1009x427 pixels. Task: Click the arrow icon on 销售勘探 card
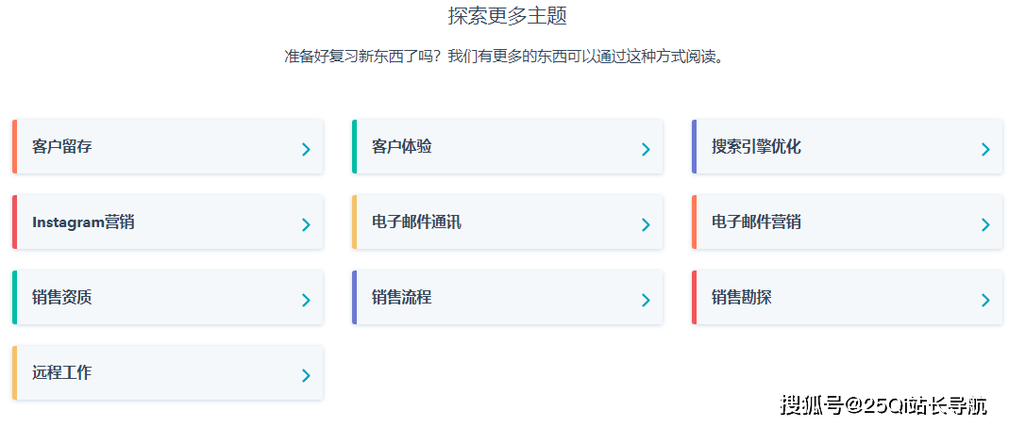(985, 300)
